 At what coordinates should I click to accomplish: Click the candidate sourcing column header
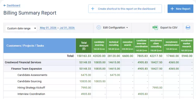point(99,46)
